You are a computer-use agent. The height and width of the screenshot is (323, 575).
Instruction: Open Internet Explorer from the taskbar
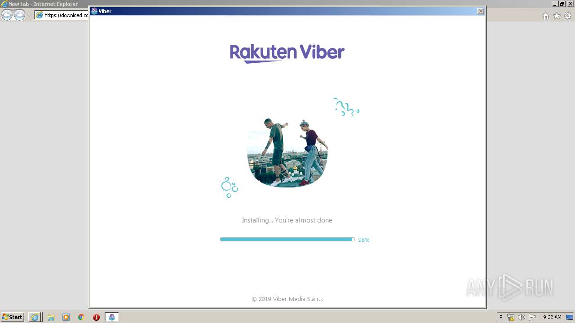(35, 317)
